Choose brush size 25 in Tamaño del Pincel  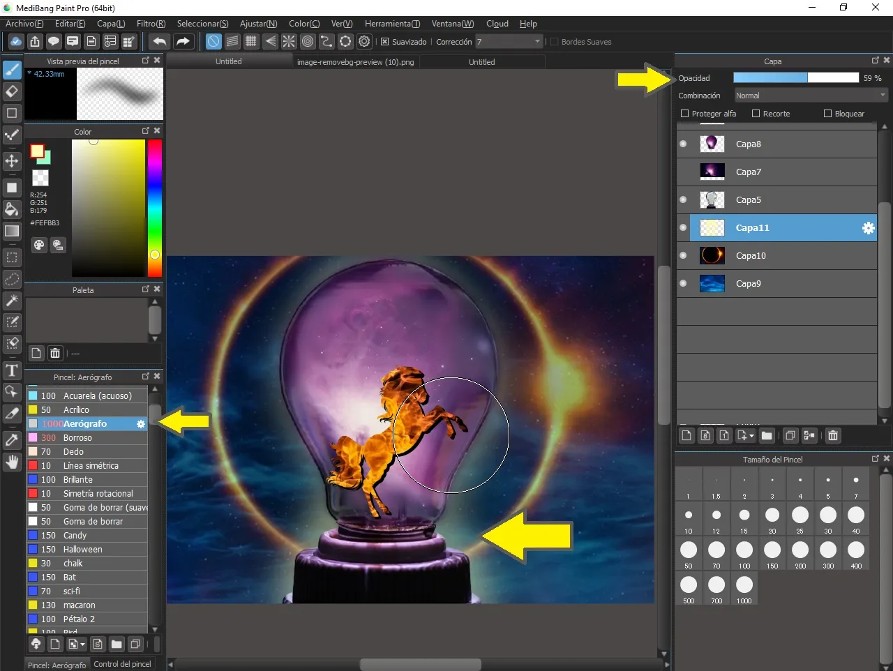[800, 520]
